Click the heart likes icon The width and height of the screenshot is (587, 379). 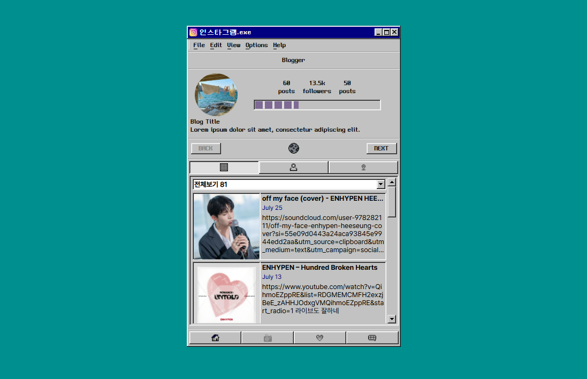tap(319, 338)
